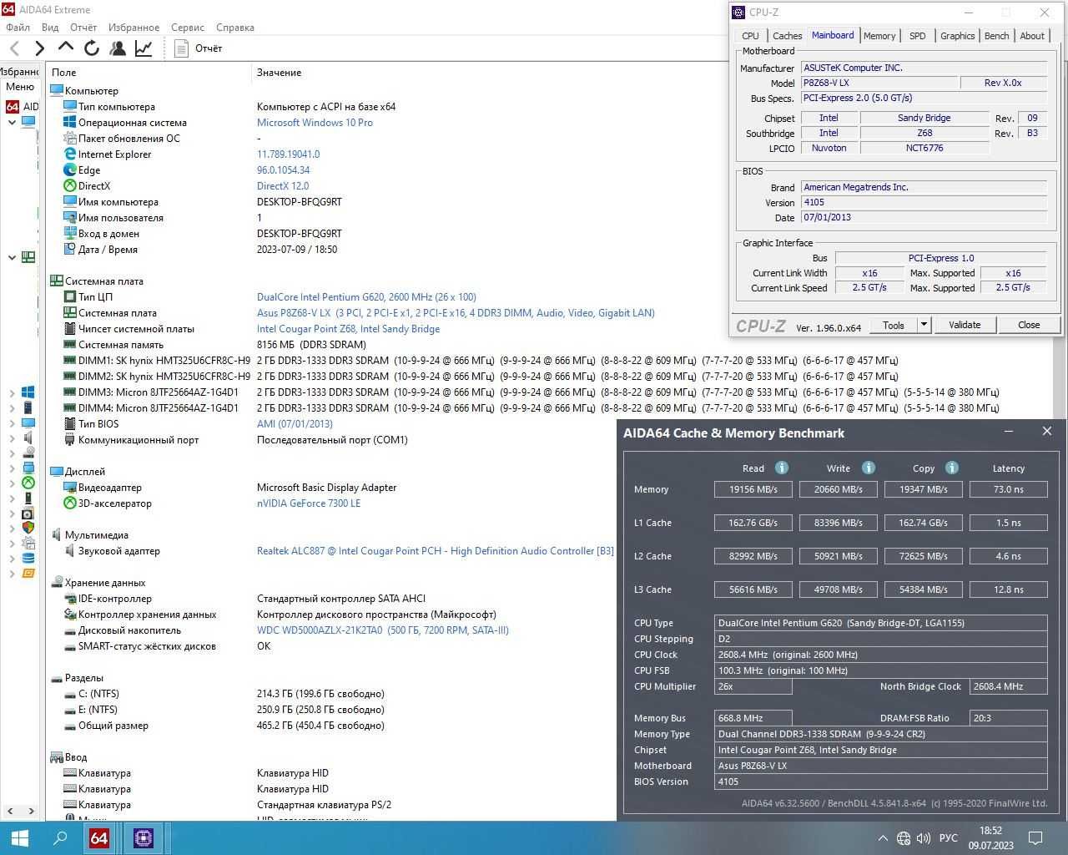Open taskbar search magnifier
This screenshot has height=855, width=1068.
tap(60, 837)
